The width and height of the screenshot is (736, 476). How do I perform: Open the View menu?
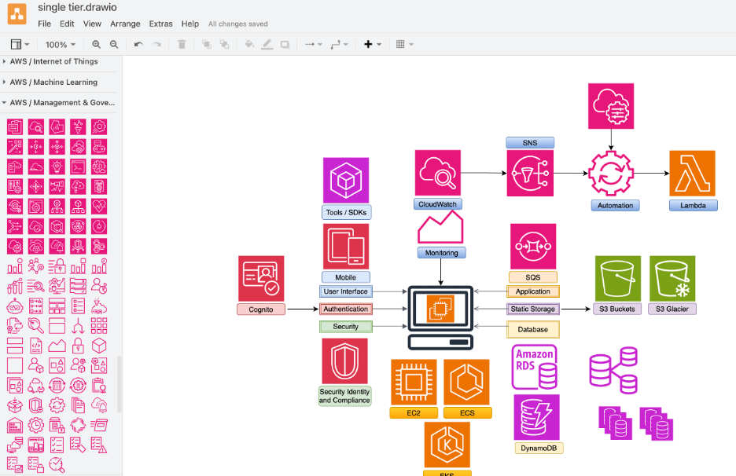pyautogui.click(x=92, y=24)
